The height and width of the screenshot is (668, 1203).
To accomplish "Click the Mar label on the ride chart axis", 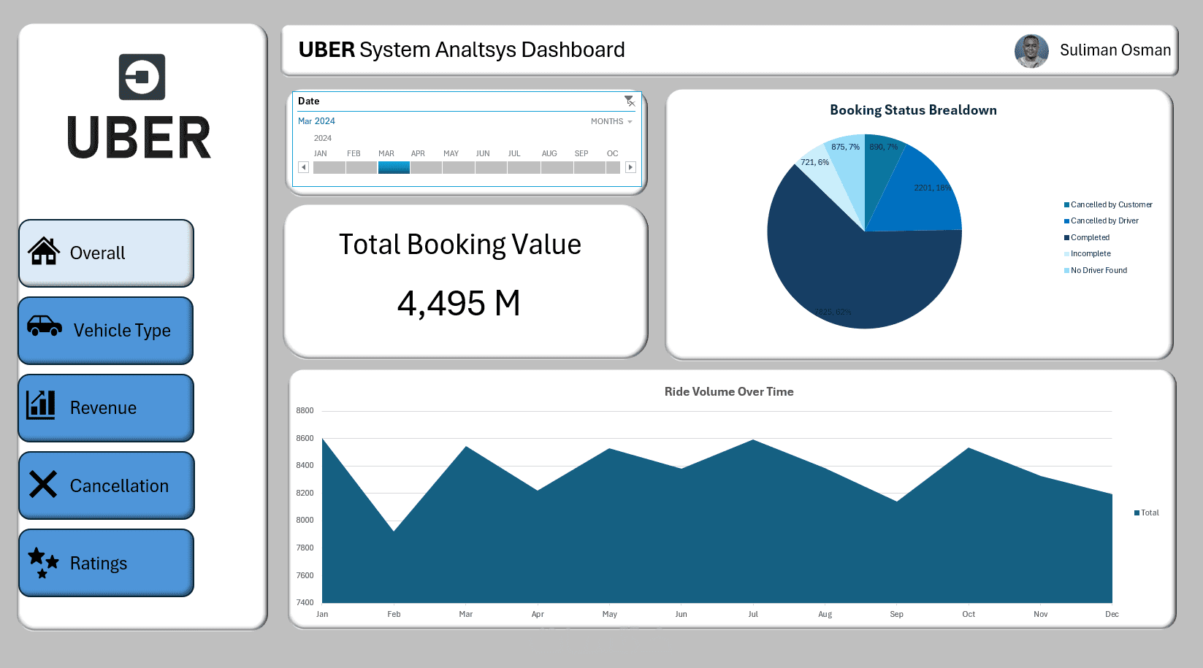I will (x=466, y=615).
